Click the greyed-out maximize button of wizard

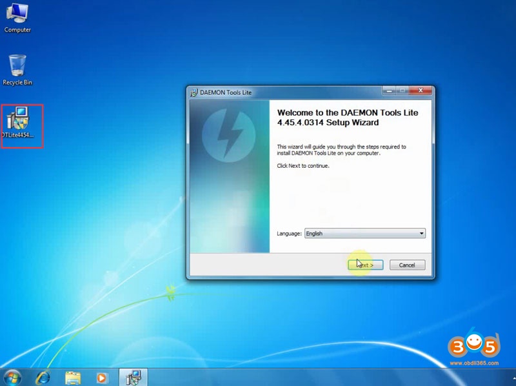(402, 91)
